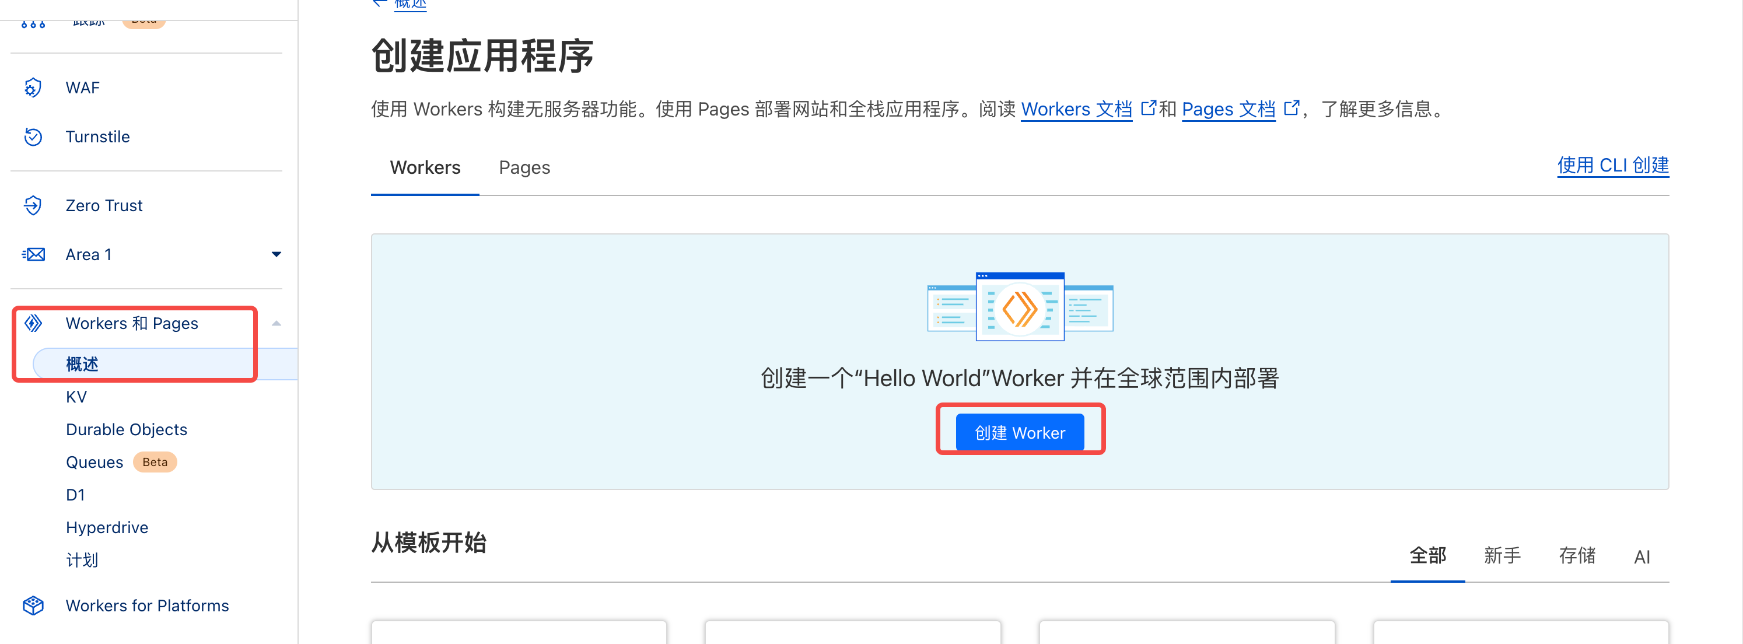Screen dimensions: 1743x644
Task: Click the Zero Trust sidebar icon
Action: pos(33,206)
